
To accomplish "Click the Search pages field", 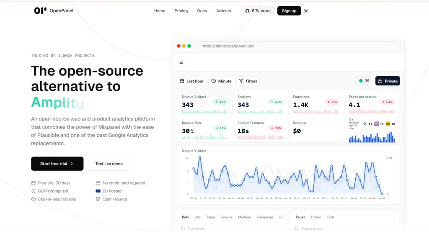I will (345, 228).
